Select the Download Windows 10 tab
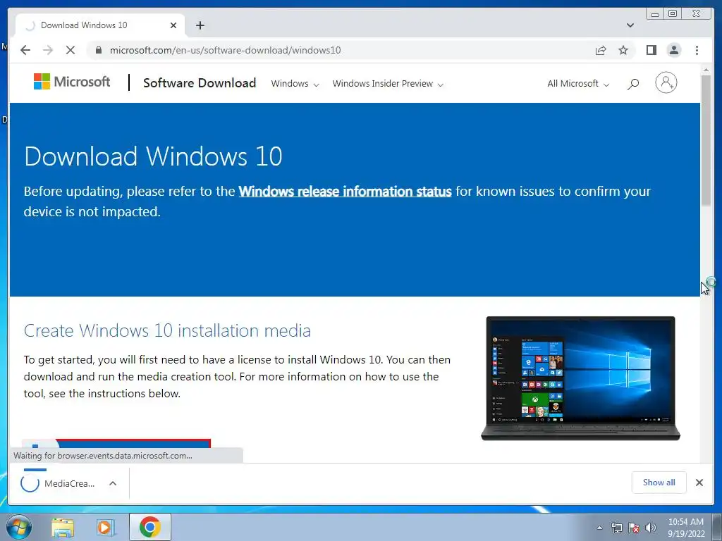Viewport: 722px width, 541px height. [x=100, y=25]
